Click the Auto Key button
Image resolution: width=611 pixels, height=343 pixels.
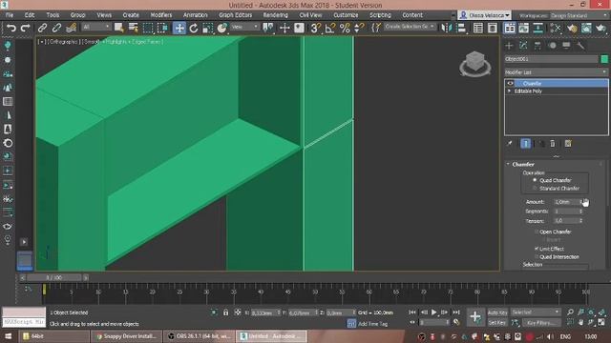click(x=497, y=313)
